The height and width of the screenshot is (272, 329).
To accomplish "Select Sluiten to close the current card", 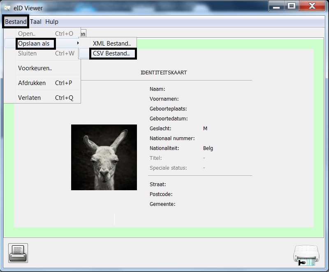I will pyautogui.click(x=27, y=53).
